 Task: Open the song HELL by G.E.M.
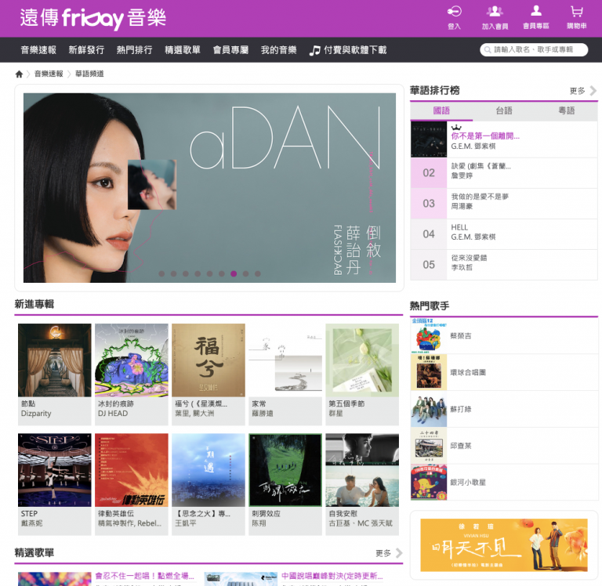coord(459,227)
